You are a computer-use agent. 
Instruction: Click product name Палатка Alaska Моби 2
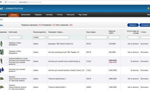[57, 87]
